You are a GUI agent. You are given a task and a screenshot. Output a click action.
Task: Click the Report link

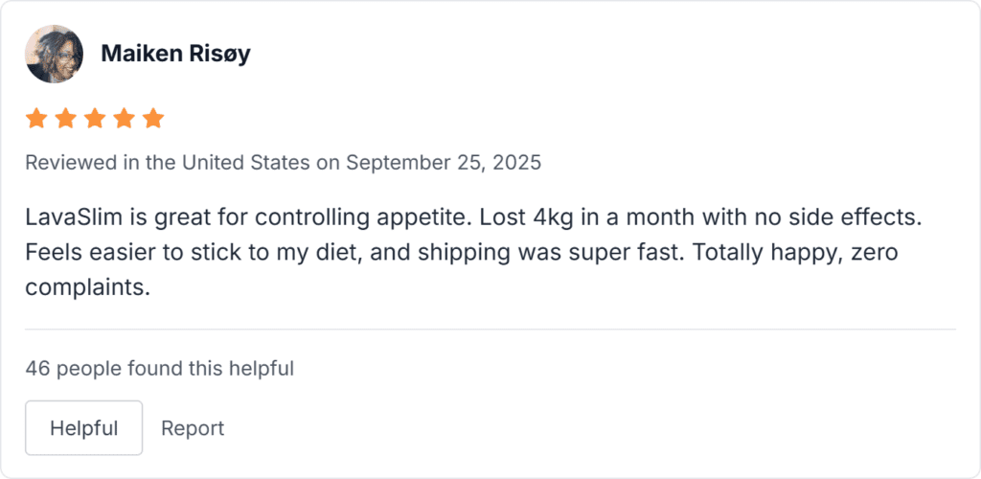pos(192,427)
